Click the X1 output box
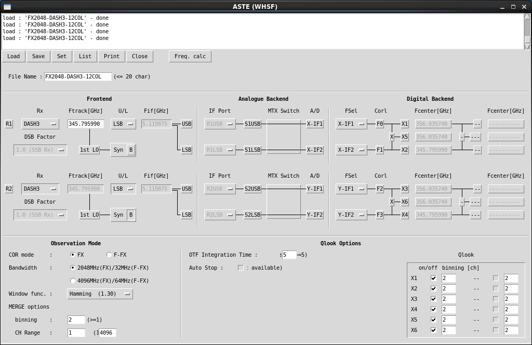This screenshot has height=345, width=532. tap(404, 124)
